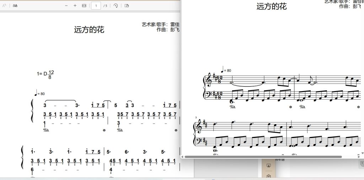The image size is (364, 180).
Task: Rotate the PDF page
Action: (116, 6)
